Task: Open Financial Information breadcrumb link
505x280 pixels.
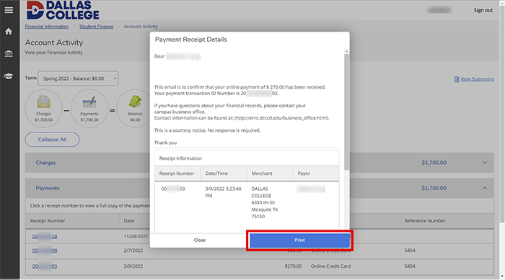Action: [x=47, y=27]
